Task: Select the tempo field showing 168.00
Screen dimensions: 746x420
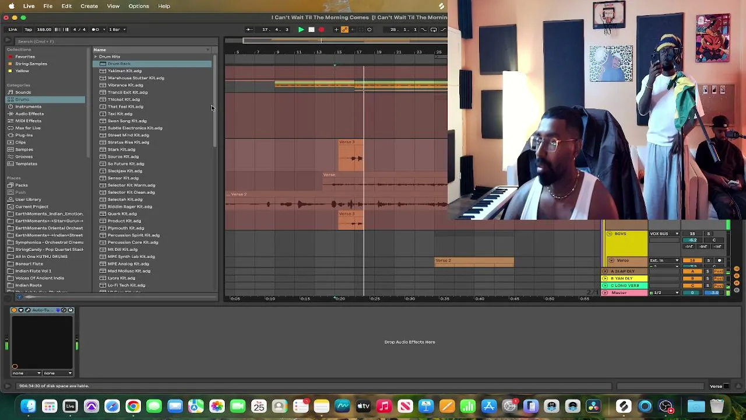Action: 44,29
